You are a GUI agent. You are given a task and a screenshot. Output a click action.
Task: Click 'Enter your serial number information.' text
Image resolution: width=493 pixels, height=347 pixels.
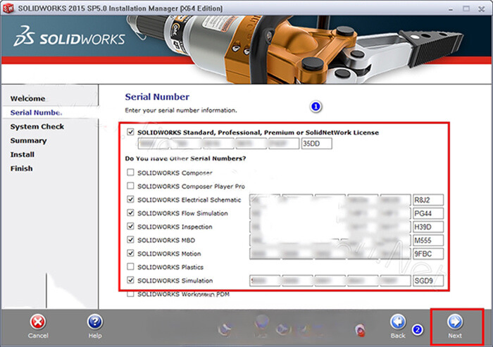click(181, 111)
